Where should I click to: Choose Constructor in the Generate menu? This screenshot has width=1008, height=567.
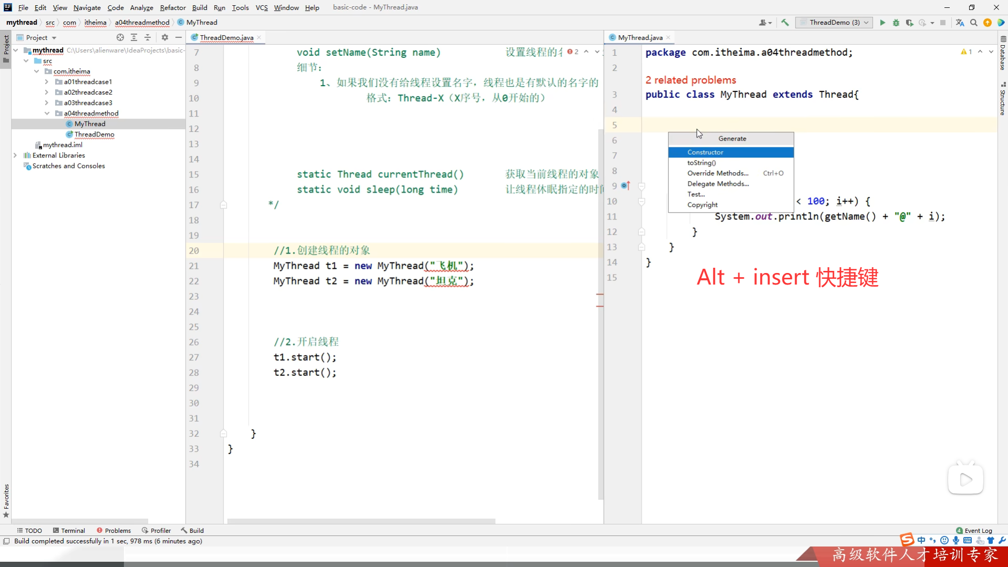coord(705,152)
